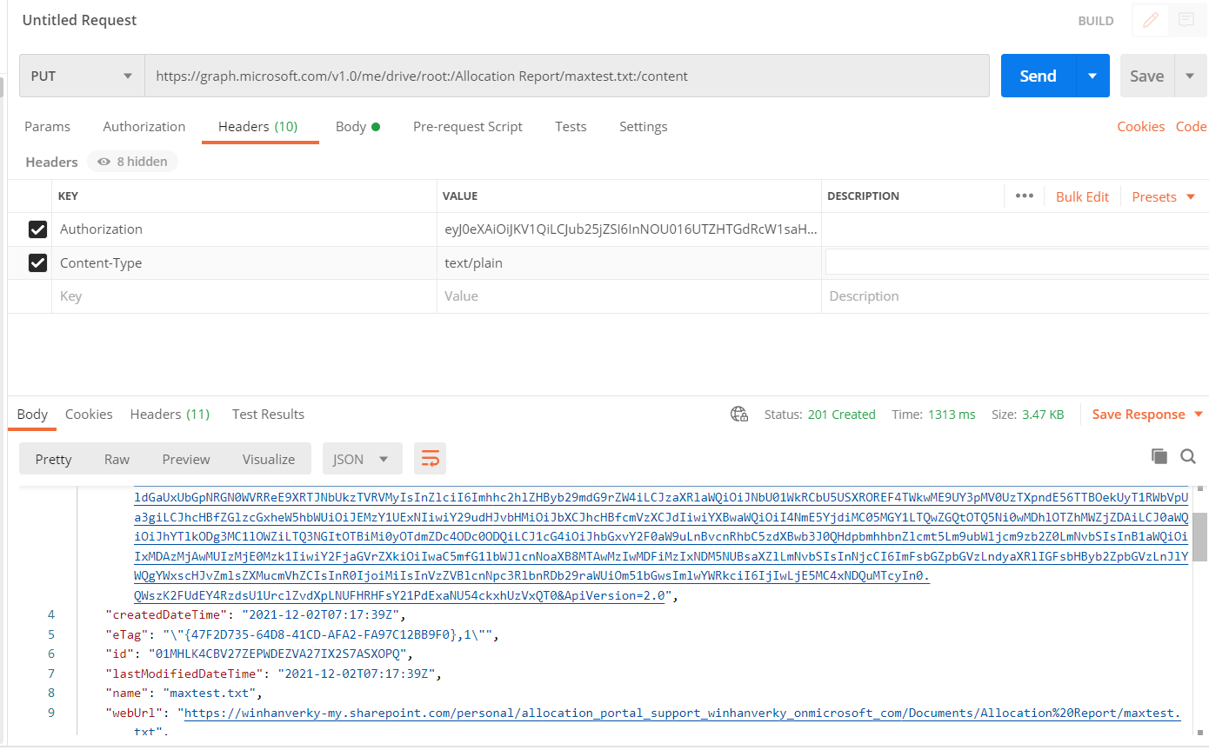Image resolution: width=1209 pixels, height=750 pixels.
Task: Copy response with the copy icon
Action: (x=1159, y=456)
